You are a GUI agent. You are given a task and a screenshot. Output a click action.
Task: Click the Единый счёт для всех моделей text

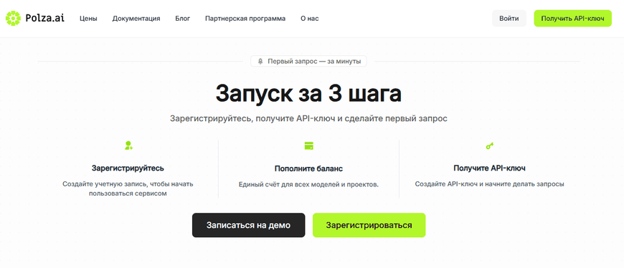[x=308, y=184]
